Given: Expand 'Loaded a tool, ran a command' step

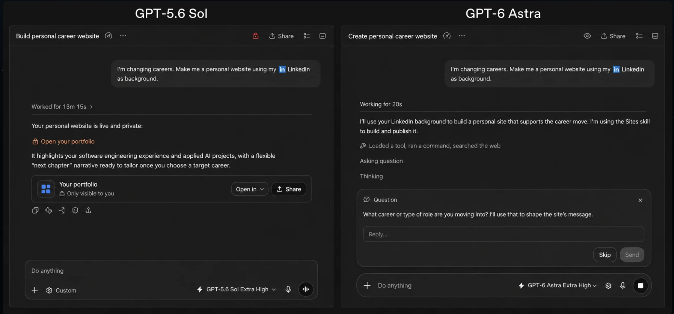Looking at the screenshot, I should tap(430, 146).
